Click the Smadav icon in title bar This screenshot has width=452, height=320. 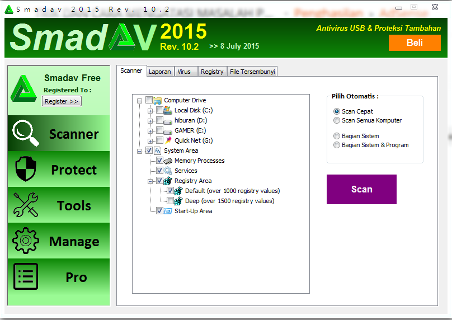coord(9,10)
